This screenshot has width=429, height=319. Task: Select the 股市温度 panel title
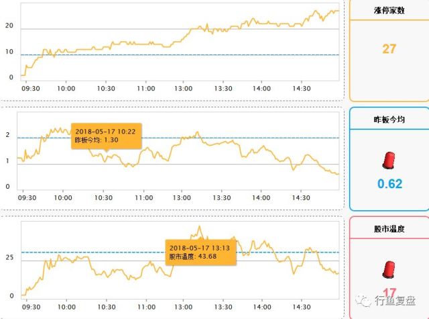point(389,228)
